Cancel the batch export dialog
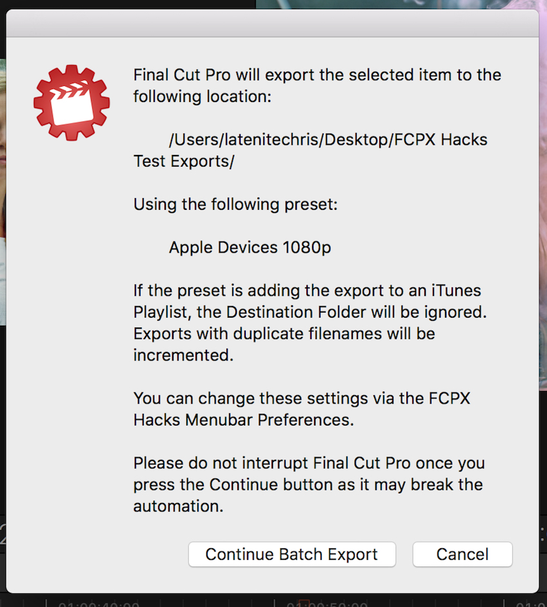Image resolution: width=547 pixels, height=607 pixels. coord(462,554)
